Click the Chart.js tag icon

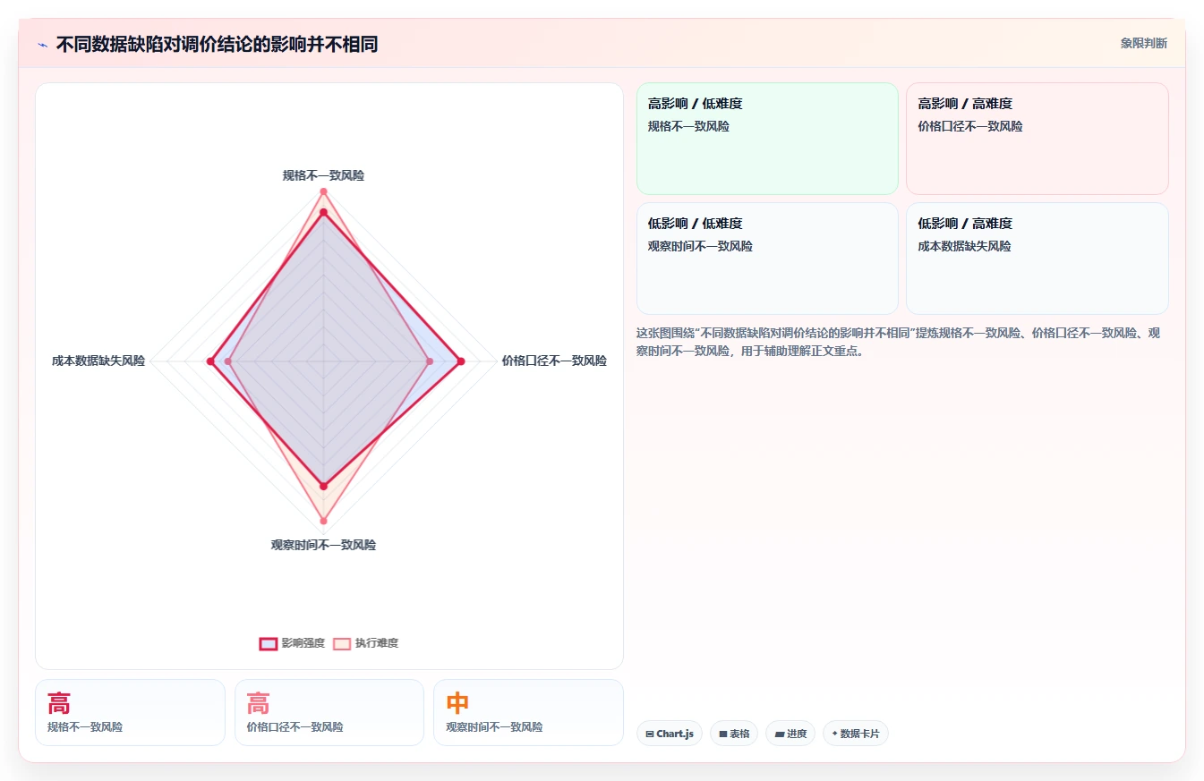[650, 734]
